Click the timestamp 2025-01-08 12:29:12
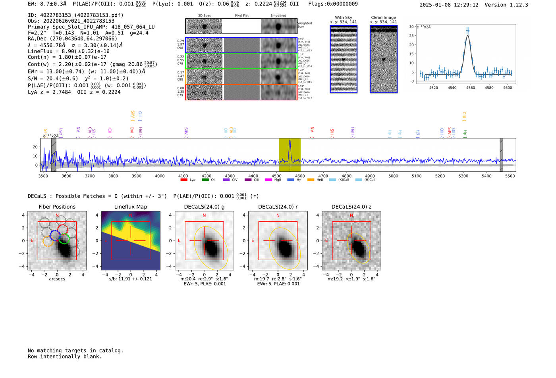 pyautogui.click(x=449, y=5)
